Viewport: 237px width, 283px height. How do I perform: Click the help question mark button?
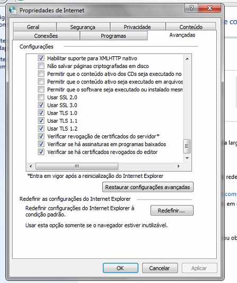pos(191,8)
